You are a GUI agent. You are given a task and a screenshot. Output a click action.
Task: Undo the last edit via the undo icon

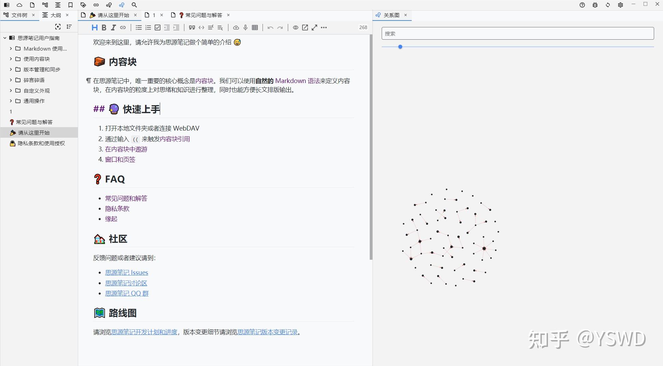(x=270, y=28)
